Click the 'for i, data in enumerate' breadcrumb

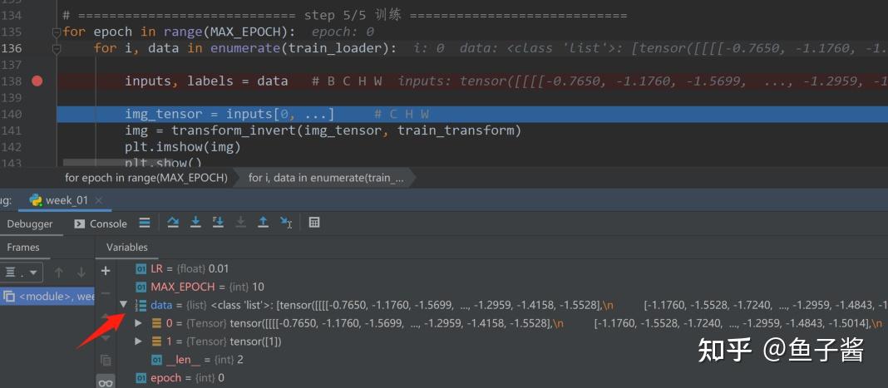click(325, 178)
